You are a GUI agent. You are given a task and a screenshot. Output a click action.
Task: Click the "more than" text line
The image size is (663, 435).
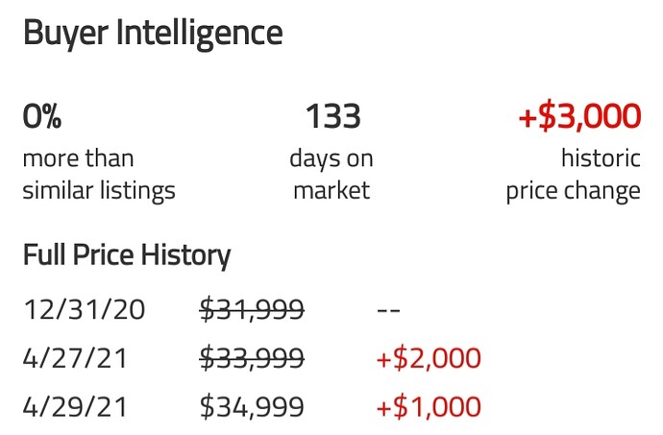[x=78, y=158]
